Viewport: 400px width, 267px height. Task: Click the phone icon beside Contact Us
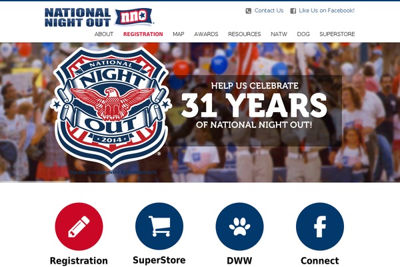pos(248,11)
